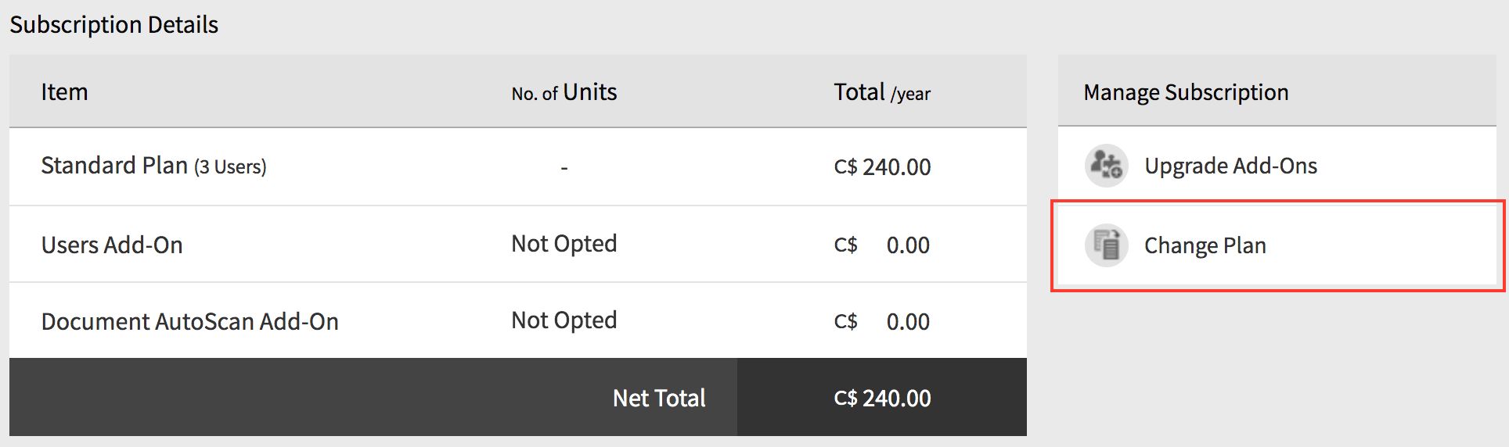Image resolution: width=1509 pixels, height=447 pixels.
Task: Select the Users Add-On row label
Action: click(x=112, y=245)
